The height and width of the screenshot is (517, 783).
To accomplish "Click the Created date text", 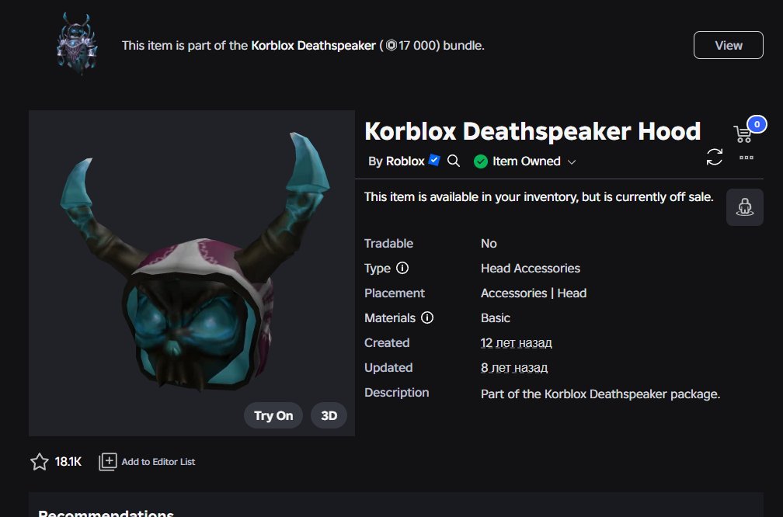I will 516,343.
